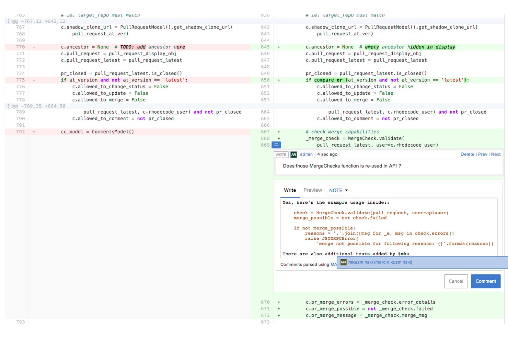Screen dimensions: 508x339
Task: Click the plus marker beside line 645
Action: click(x=279, y=47)
